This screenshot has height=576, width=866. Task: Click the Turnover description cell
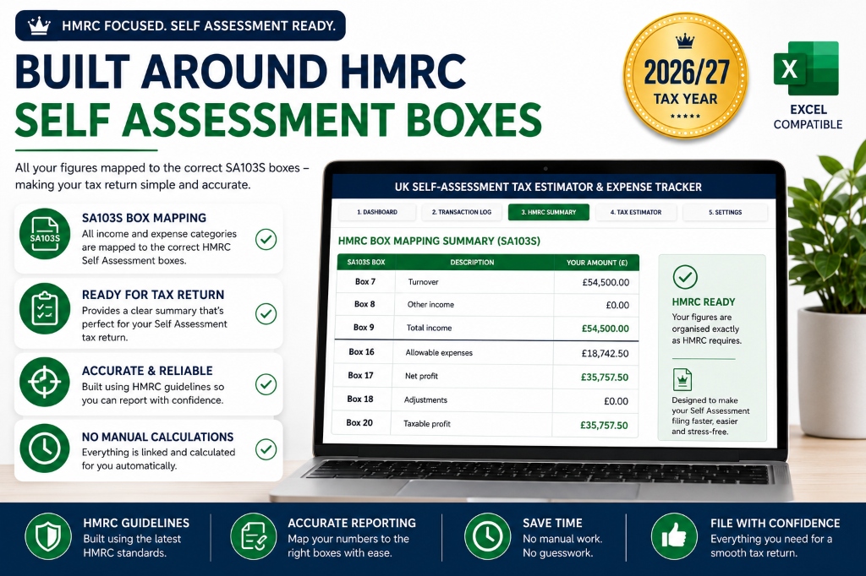474,282
